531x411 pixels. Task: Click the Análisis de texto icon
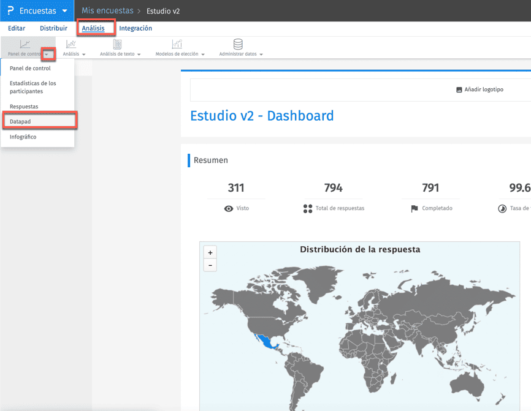pyautogui.click(x=117, y=44)
